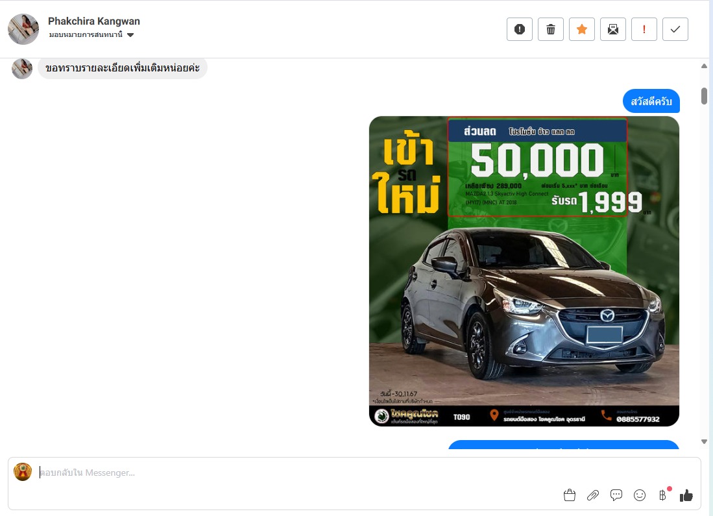Screen dimensions: 713x516
Task: Select the blue สวัสดีครับ message bubble
Action: click(x=651, y=101)
